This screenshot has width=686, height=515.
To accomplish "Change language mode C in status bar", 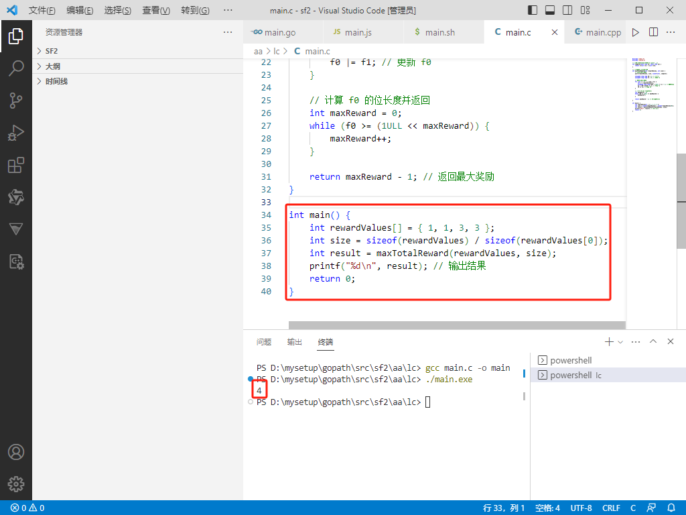I will pyautogui.click(x=632, y=508).
